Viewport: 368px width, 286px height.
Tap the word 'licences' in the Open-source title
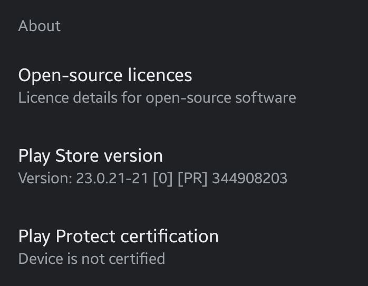click(x=160, y=75)
